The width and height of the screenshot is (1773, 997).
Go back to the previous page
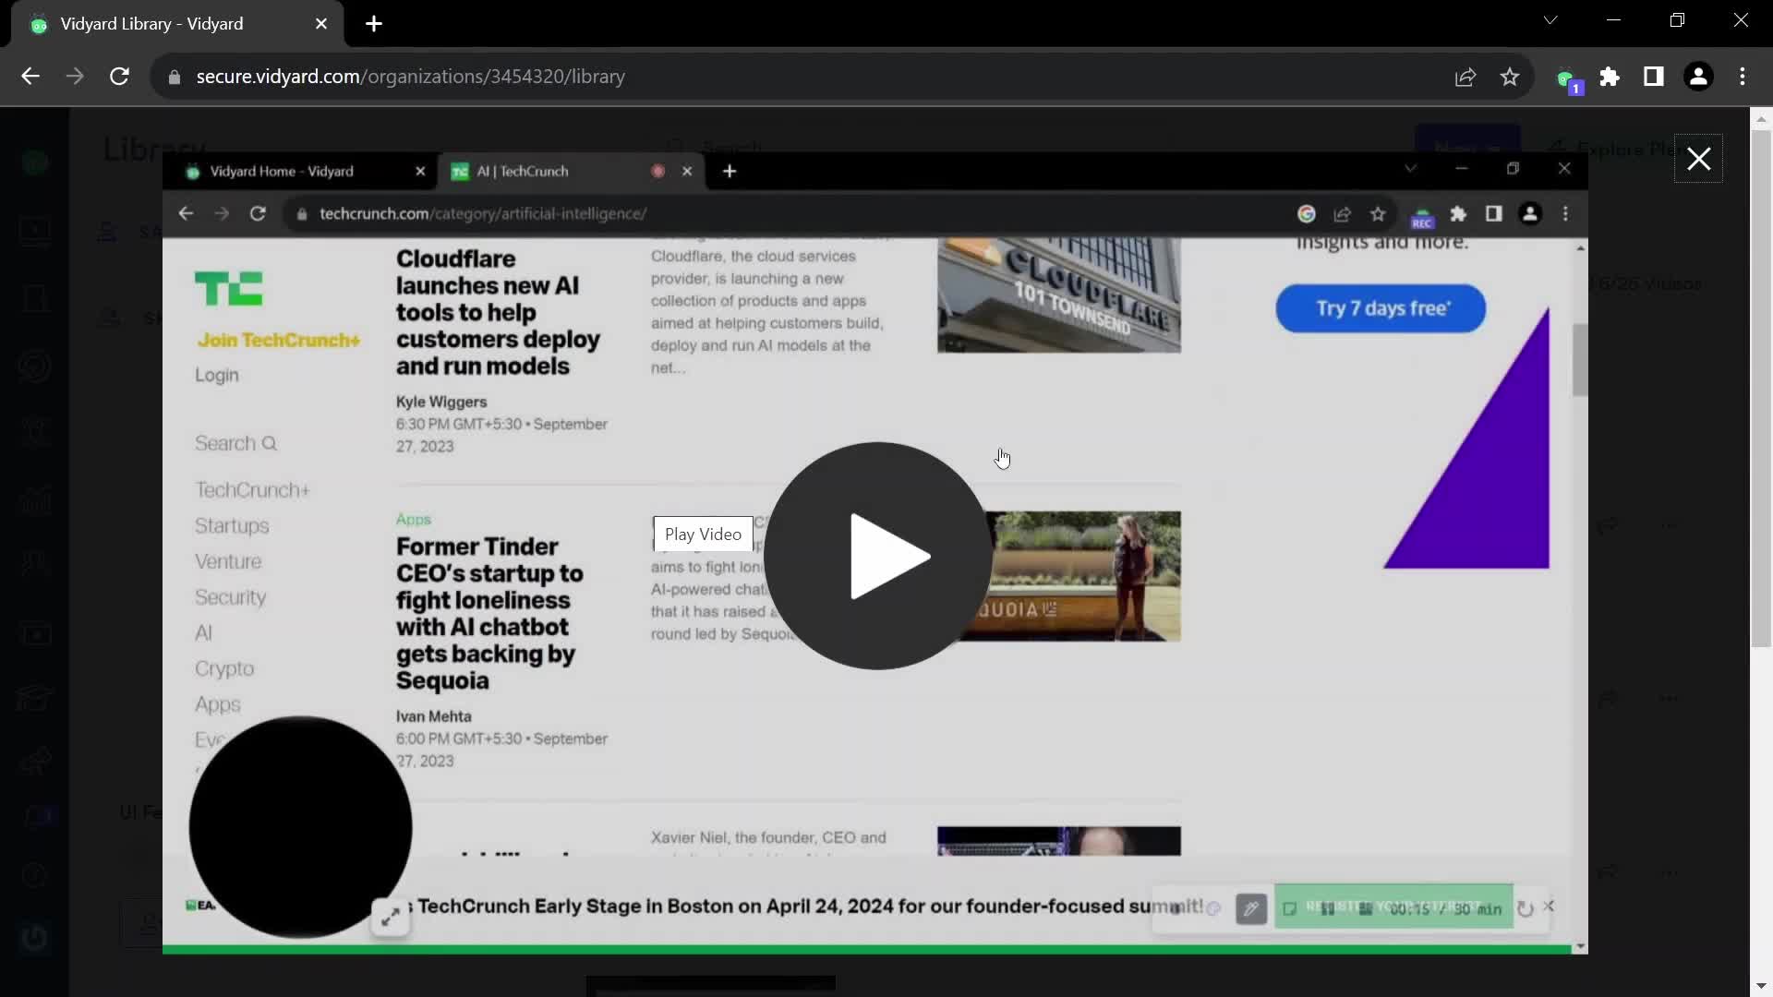point(30,77)
